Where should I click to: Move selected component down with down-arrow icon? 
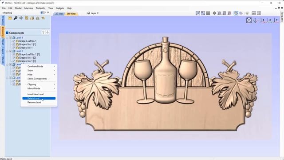pyautogui.click(x=47, y=32)
